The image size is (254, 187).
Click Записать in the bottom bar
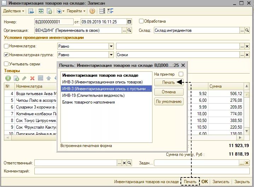pyautogui.click(x=221, y=182)
